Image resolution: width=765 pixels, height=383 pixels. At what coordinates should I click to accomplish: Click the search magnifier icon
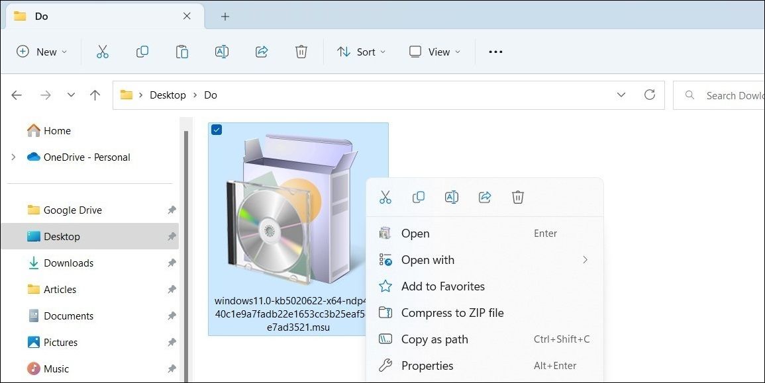pos(689,95)
